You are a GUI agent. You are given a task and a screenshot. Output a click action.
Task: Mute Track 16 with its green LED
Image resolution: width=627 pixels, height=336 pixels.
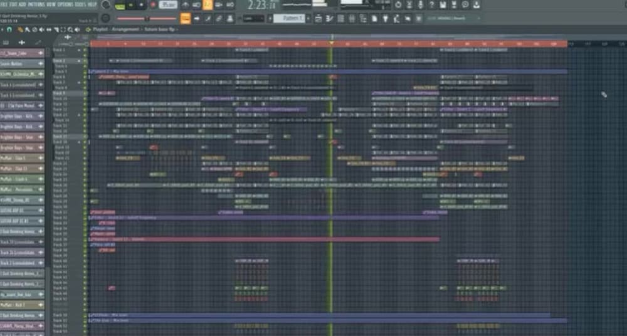point(85,131)
